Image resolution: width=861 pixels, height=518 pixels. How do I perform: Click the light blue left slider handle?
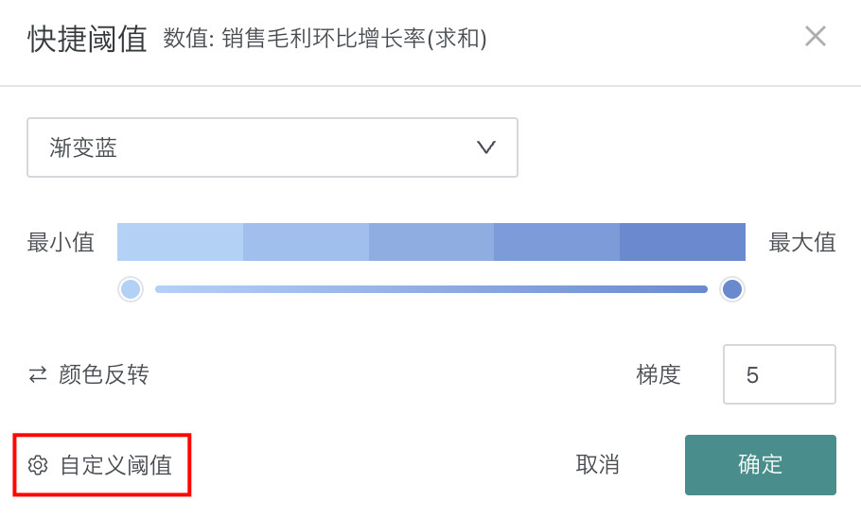click(x=131, y=289)
